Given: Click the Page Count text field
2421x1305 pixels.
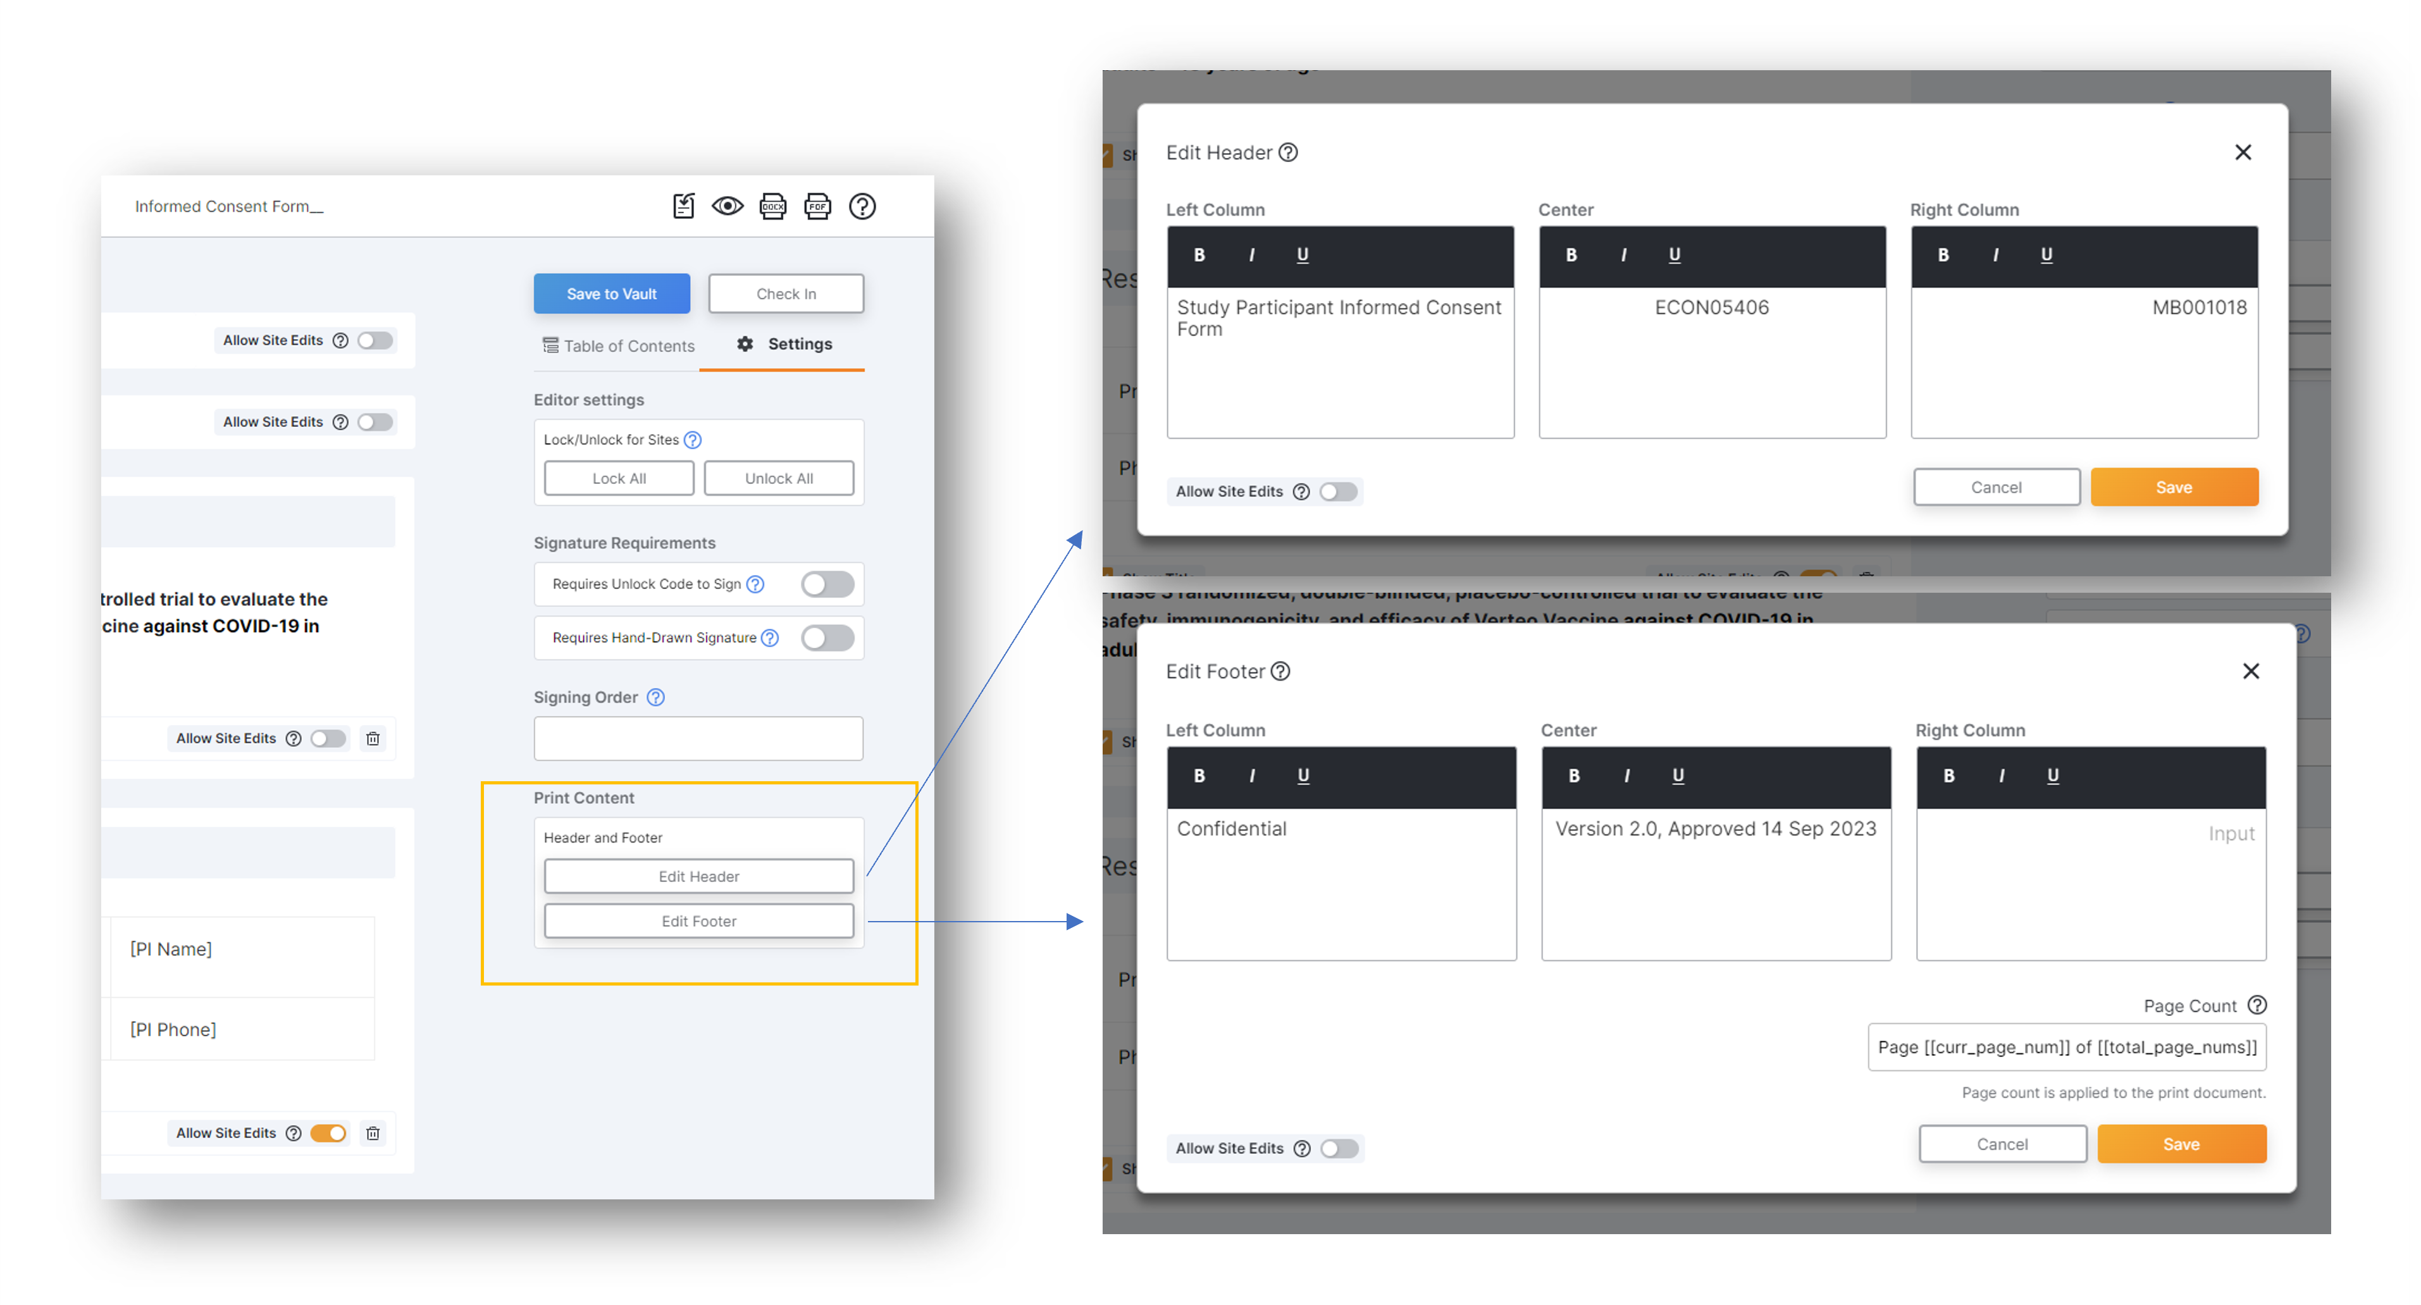Looking at the screenshot, I should pos(2065,1047).
